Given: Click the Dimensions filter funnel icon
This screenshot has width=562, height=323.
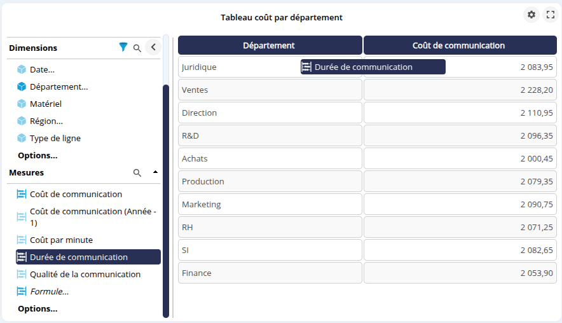Looking at the screenshot, I should (x=123, y=47).
